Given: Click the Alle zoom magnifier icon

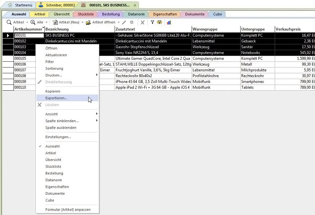Looking at the screenshot, I should point(33,22).
